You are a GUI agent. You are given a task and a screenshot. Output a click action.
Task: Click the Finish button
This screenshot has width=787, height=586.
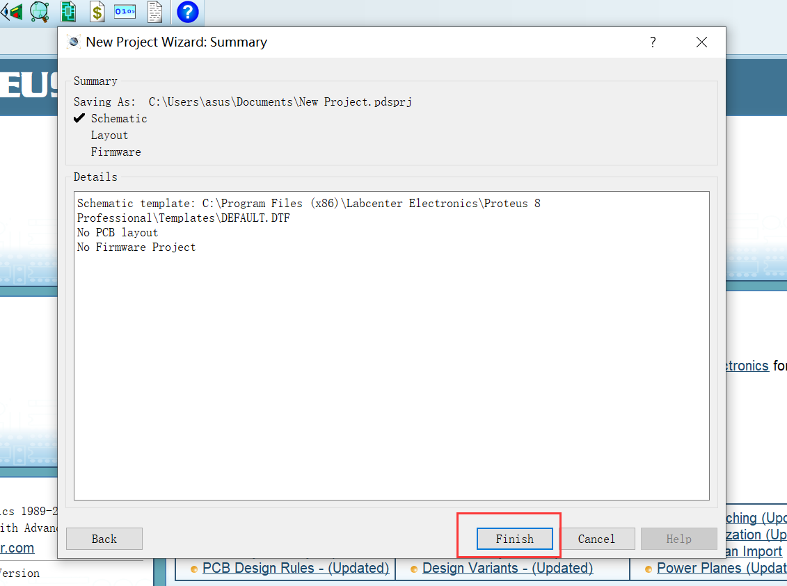pos(514,539)
